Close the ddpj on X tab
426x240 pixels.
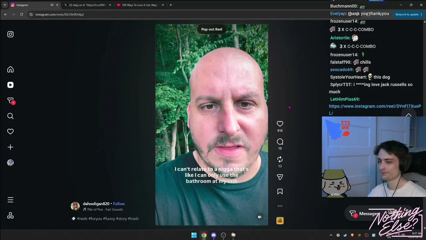point(110,5)
